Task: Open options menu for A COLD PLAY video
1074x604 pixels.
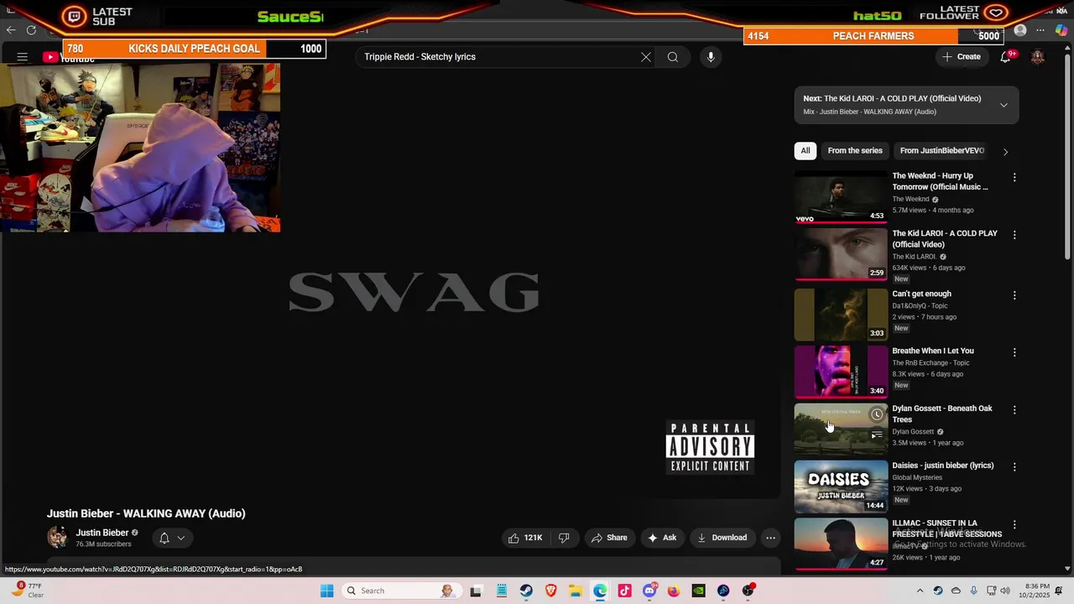Action: pos(1014,235)
